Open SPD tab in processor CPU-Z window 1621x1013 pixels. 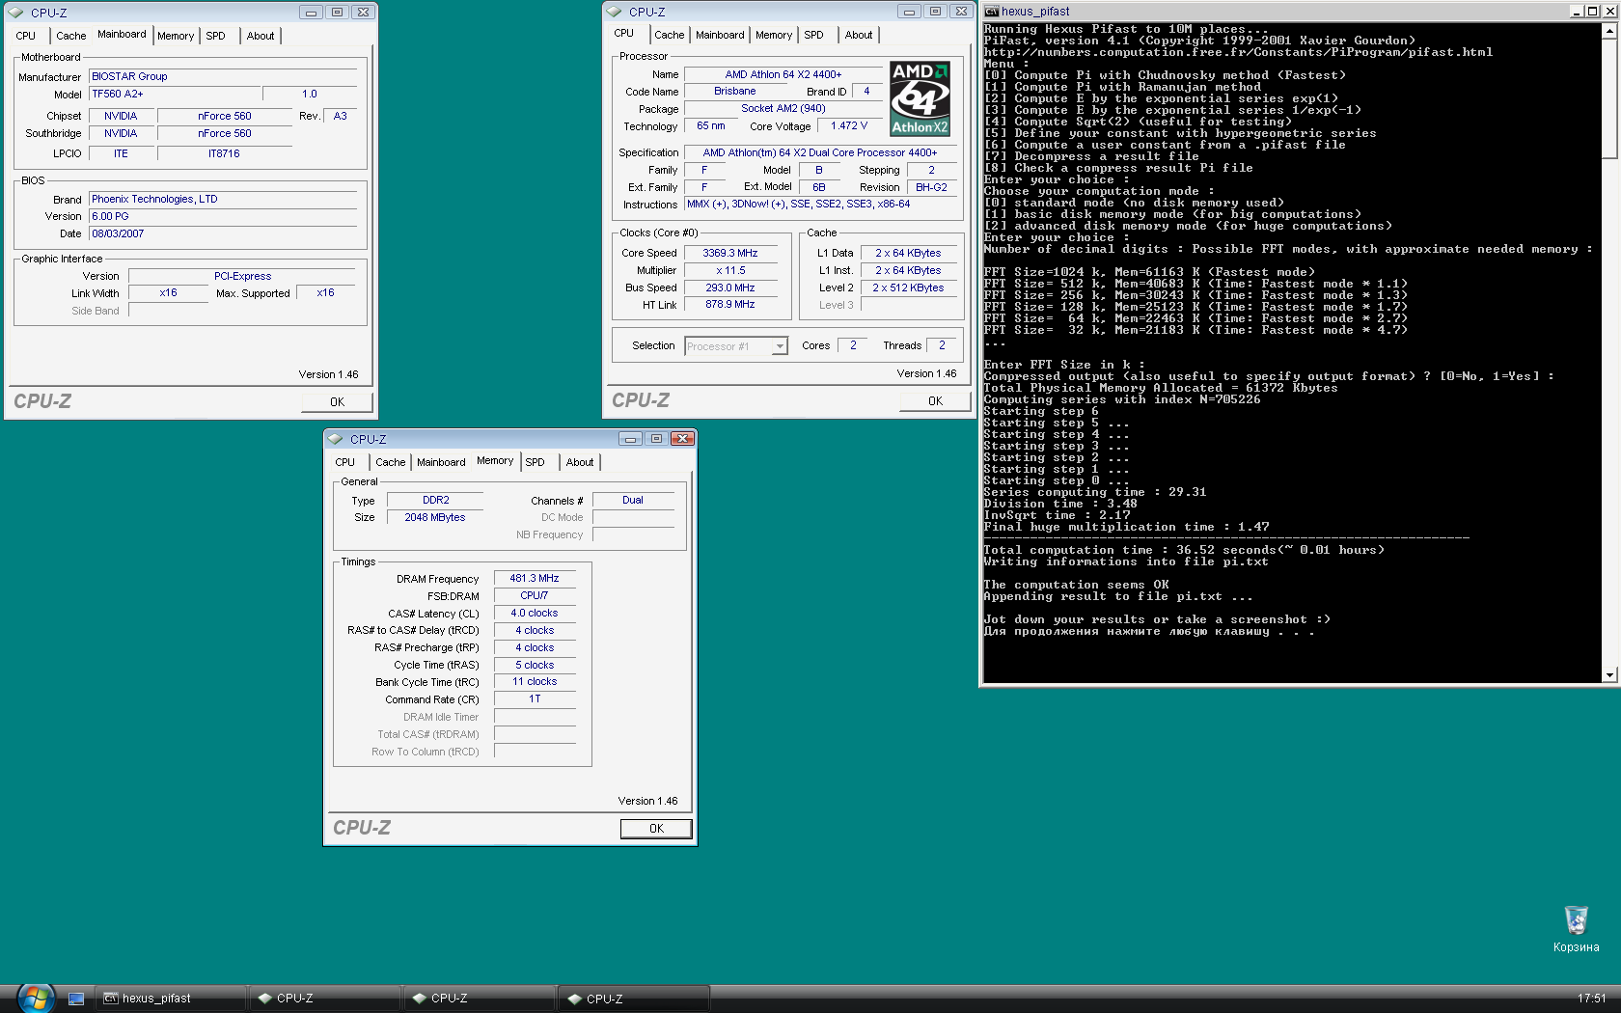tap(814, 35)
